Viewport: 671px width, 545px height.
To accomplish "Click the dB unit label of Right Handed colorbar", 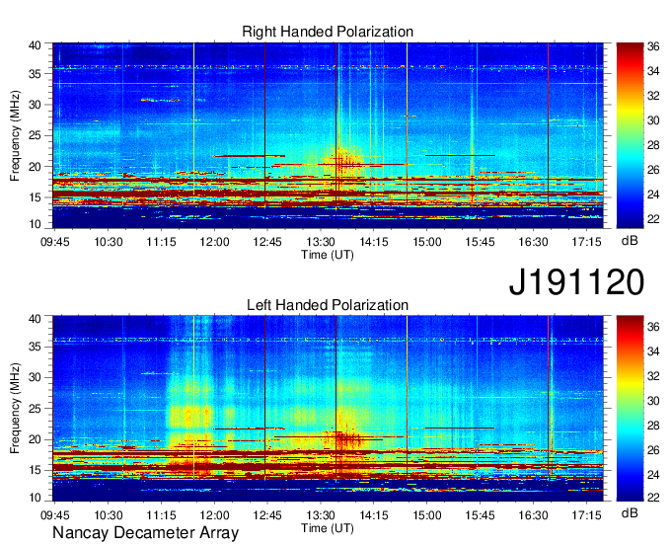I will click(x=630, y=241).
